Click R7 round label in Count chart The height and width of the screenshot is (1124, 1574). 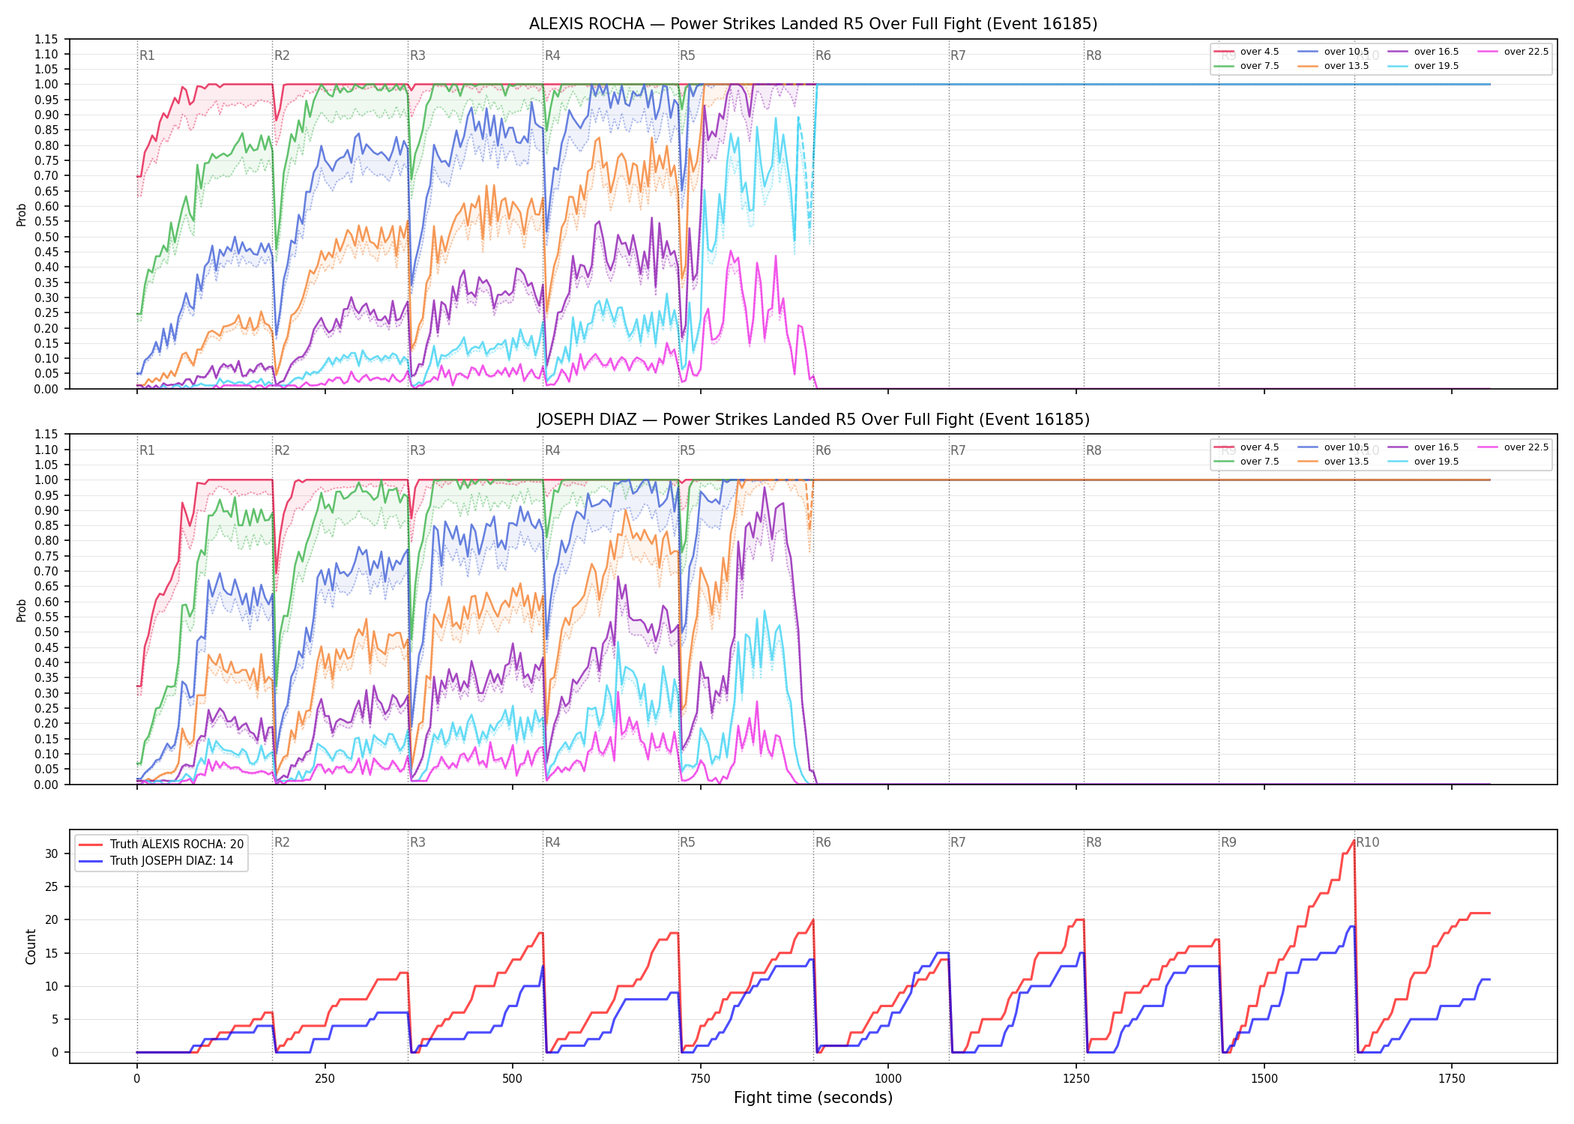tap(958, 842)
